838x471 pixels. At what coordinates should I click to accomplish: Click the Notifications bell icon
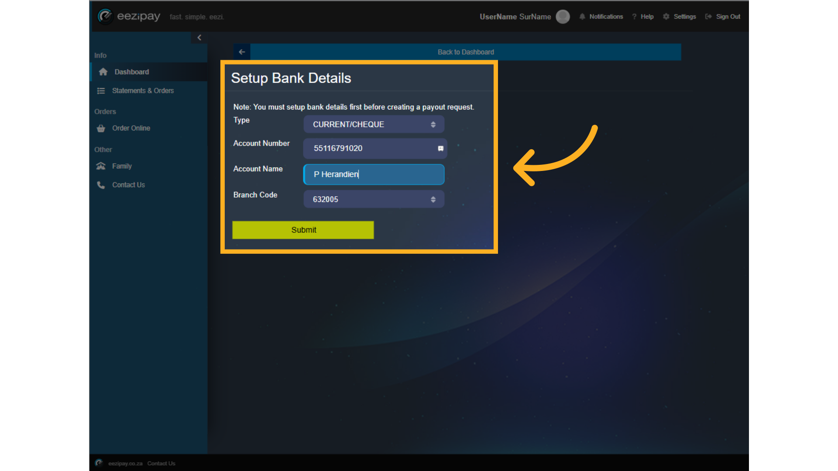[582, 17]
